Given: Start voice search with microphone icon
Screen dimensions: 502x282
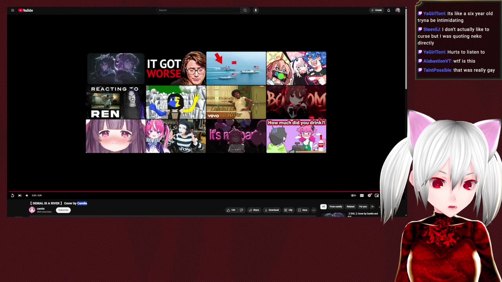Looking at the screenshot, I should tap(255, 10).
